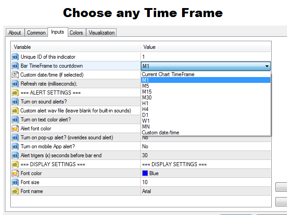Click the Value column header
Viewport: 287px width, 215px height.
[206, 47]
